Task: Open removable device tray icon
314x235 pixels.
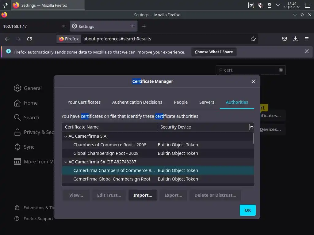Action: pos(270,5)
